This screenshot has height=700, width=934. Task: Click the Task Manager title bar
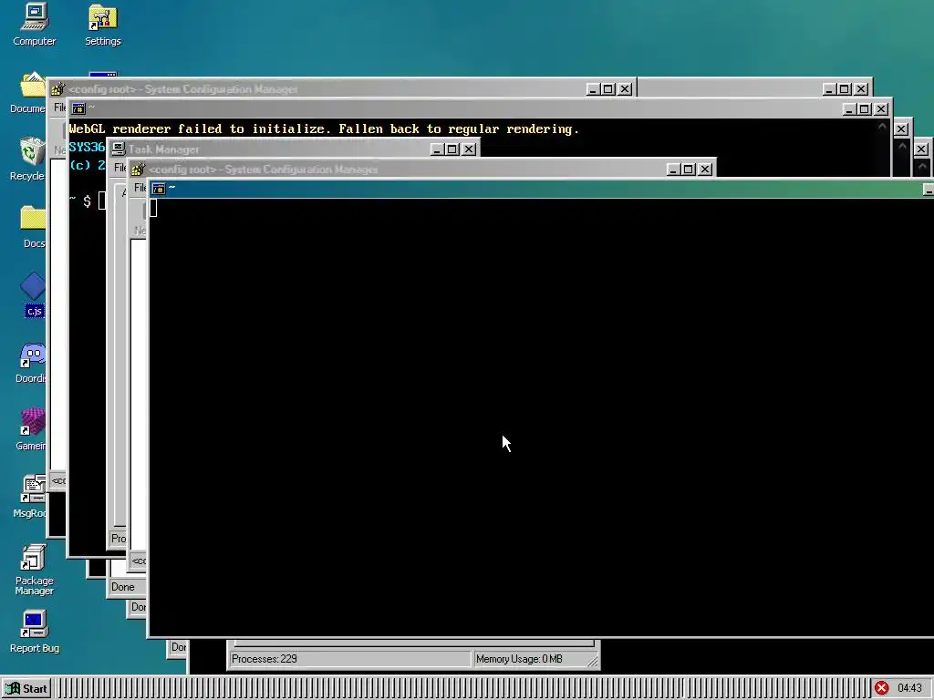293,149
